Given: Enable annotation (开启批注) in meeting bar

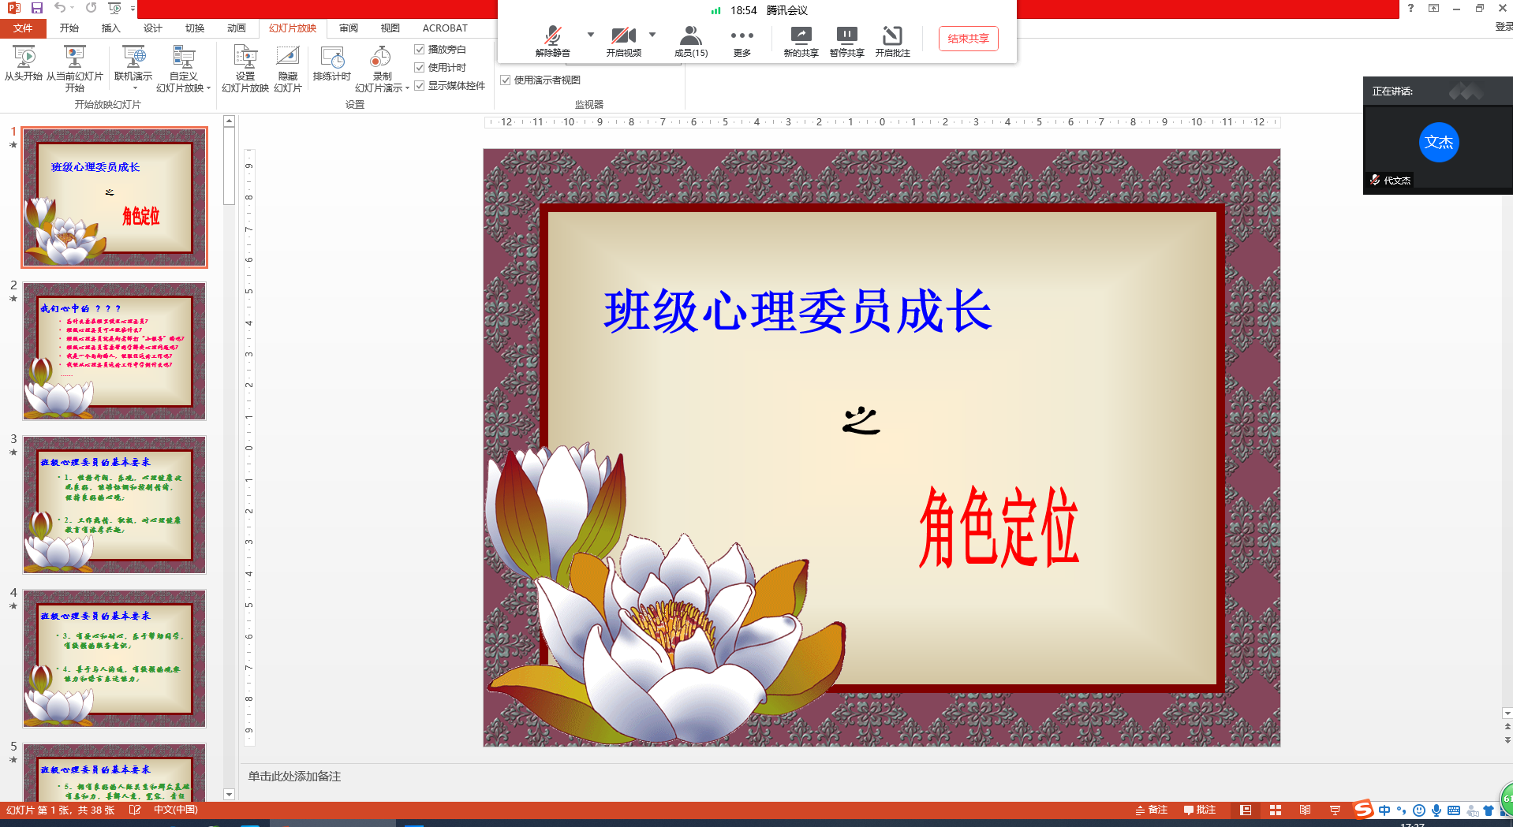Looking at the screenshot, I should point(892,41).
